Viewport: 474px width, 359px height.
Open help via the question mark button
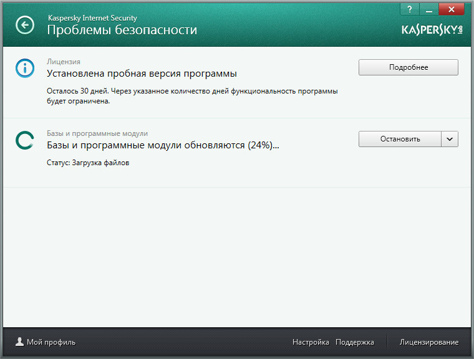pos(409,9)
